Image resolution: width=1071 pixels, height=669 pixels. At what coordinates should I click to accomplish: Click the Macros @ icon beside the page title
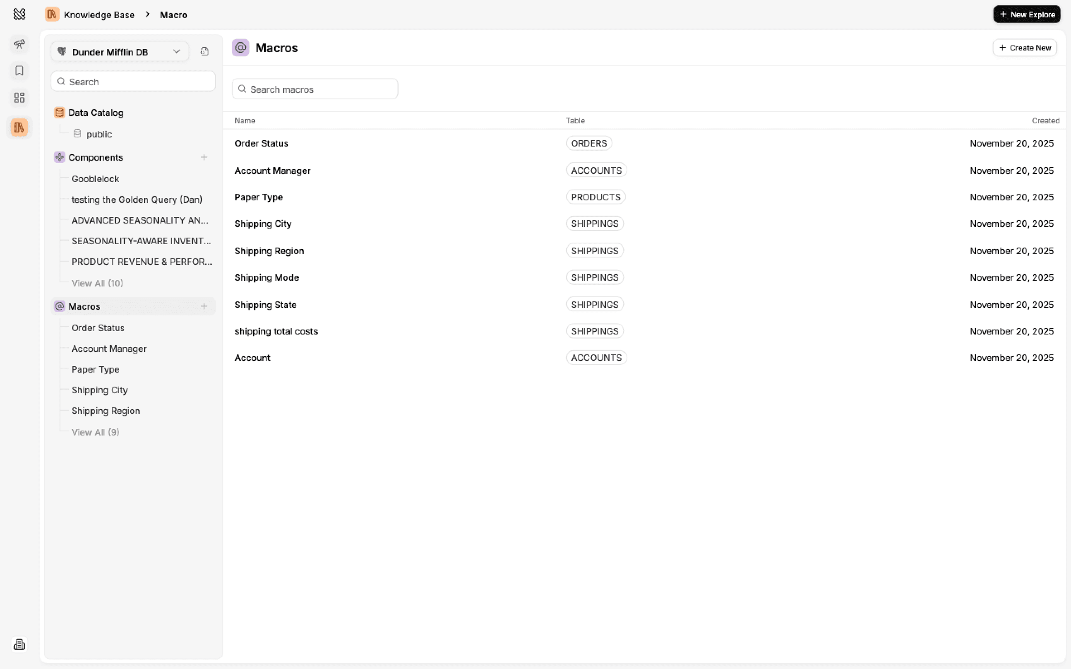[240, 47]
